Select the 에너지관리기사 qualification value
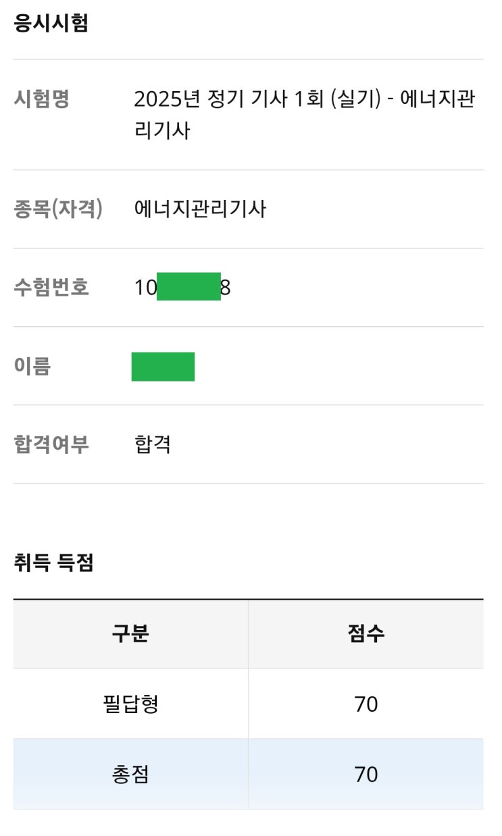The width and height of the screenshot is (502, 836). 200,209
